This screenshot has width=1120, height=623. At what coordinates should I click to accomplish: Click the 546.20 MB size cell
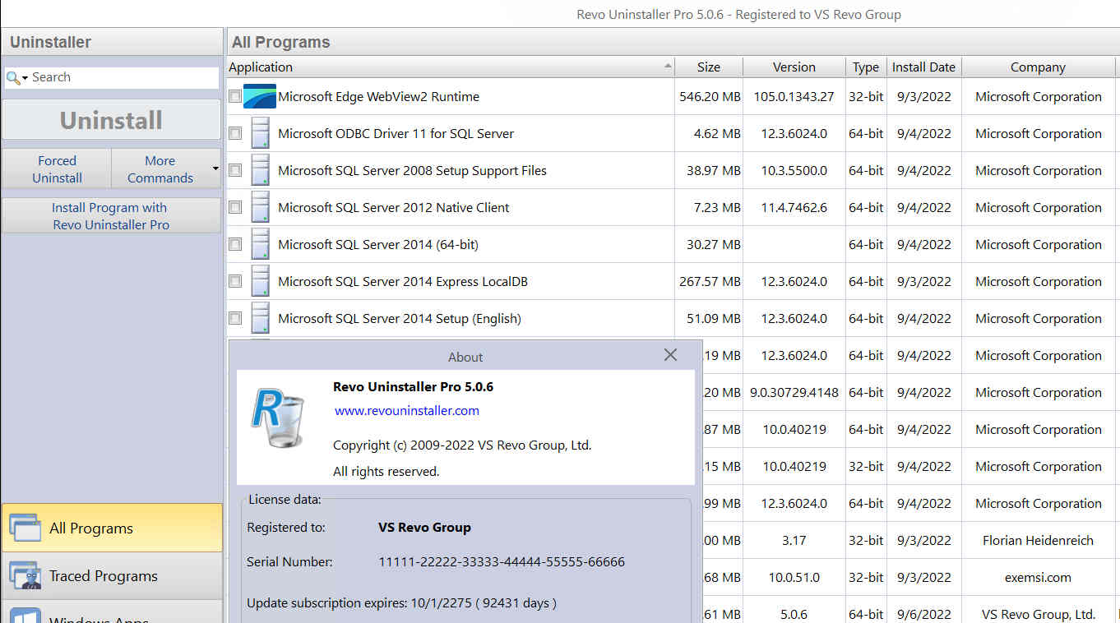[710, 96]
